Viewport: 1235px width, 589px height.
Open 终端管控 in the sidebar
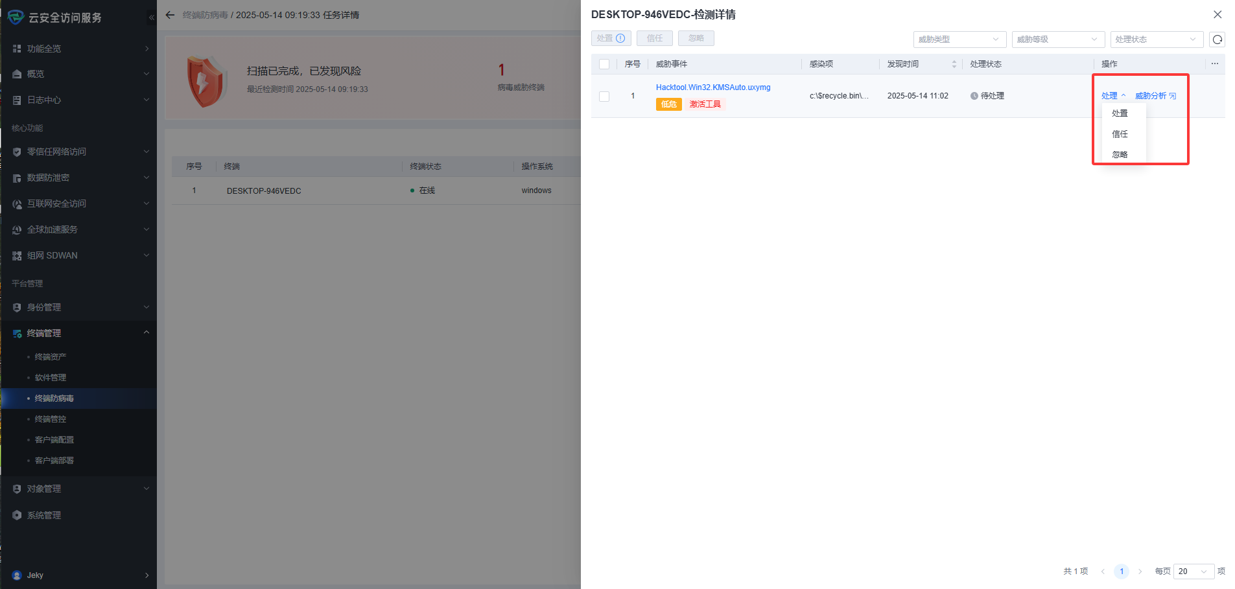tap(51, 419)
